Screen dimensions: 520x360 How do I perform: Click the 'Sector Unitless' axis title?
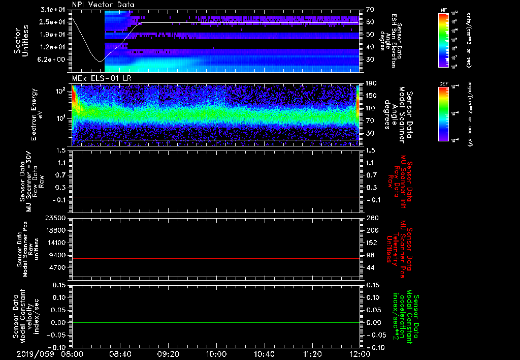21,41
